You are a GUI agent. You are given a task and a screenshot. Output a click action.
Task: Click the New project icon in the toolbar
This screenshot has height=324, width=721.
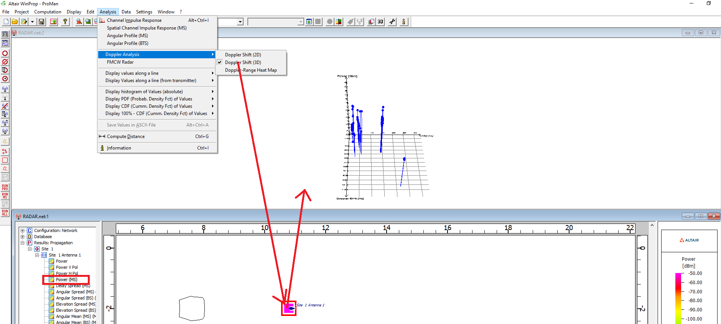click(x=6, y=22)
